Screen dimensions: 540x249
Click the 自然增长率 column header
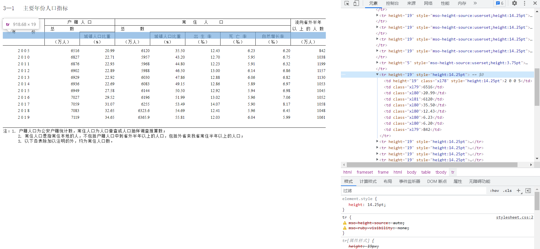(x=273, y=36)
